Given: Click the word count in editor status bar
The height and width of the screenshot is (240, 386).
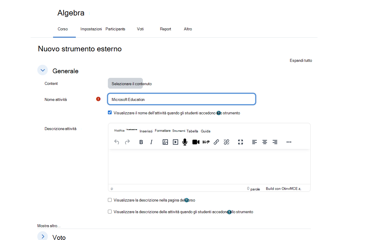Looking at the screenshot, I should (253, 189).
